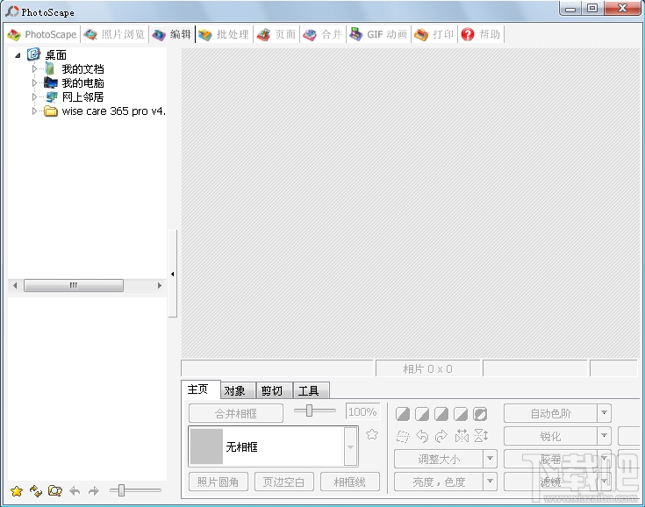Click the 自动色阶 auto level button
The height and width of the screenshot is (507, 645).
(x=550, y=413)
